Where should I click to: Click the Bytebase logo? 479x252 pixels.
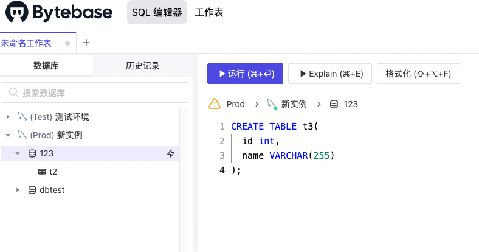click(57, 13)
